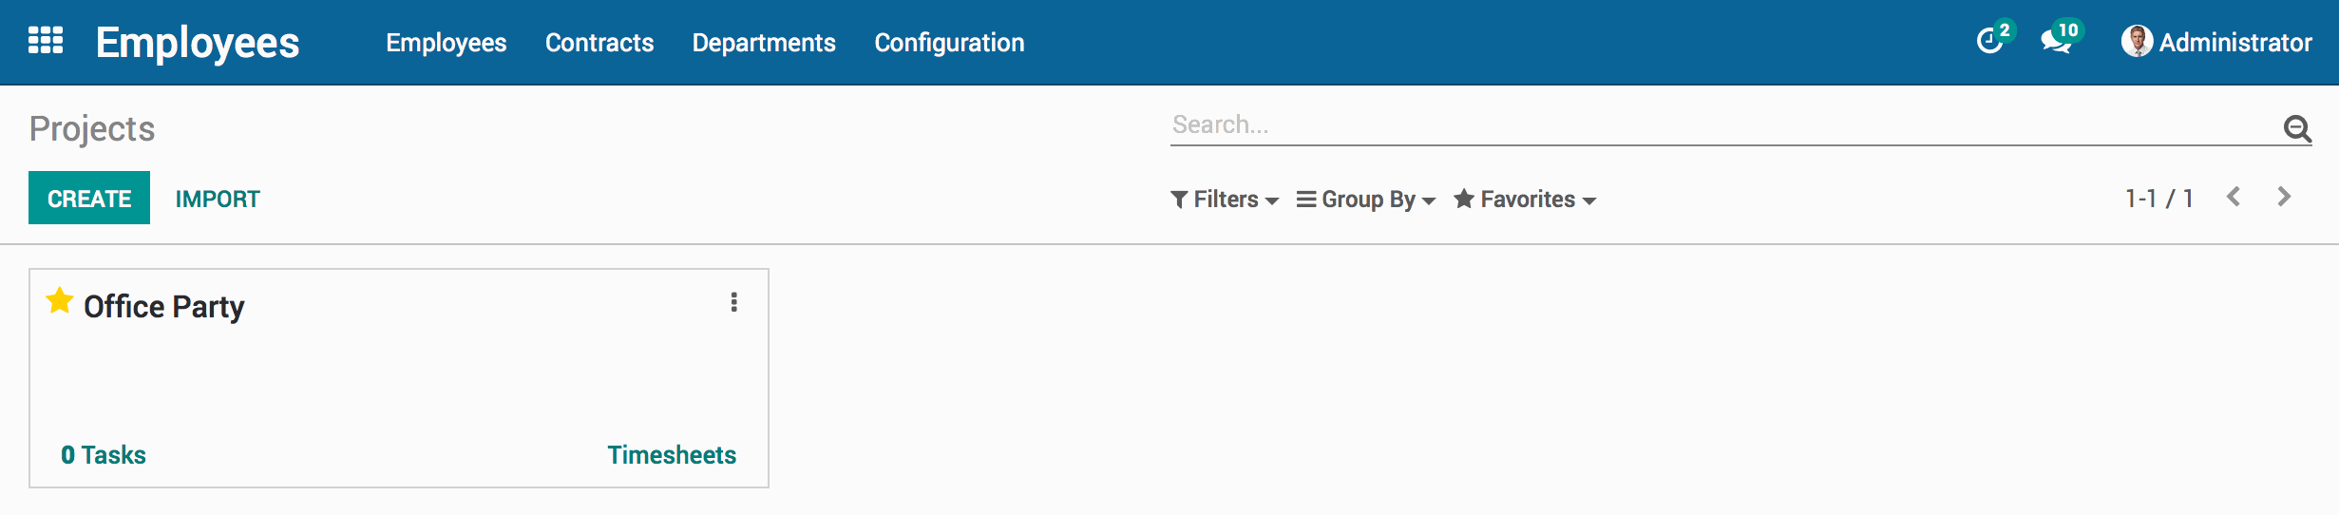The height and width of the screenshot is (515, 2339).
Task: Go to previous page arrow
Action: (2234, 197)
